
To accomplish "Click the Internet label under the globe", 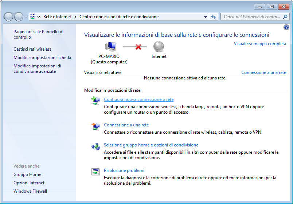I will pos(159,56).
